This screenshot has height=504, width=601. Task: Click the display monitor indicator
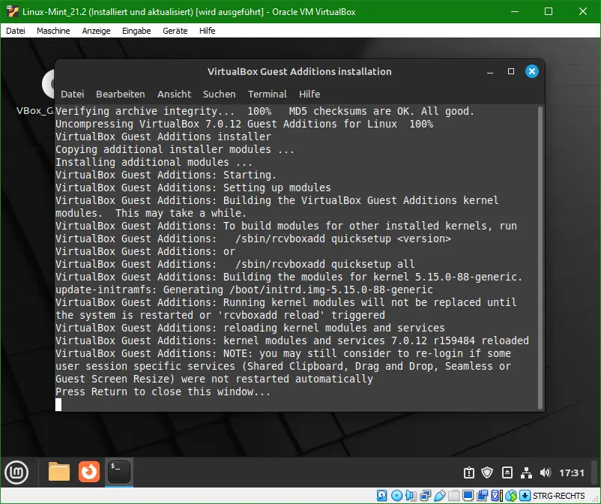point(468,496)
